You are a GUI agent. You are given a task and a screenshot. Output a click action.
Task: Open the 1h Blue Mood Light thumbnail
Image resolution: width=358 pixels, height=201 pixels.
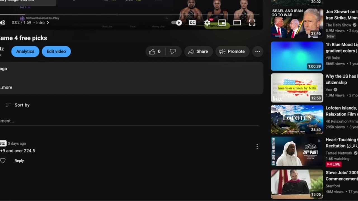[297, 56]
